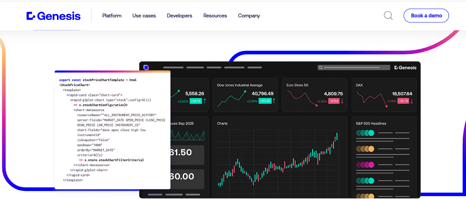Click the -35.79 red badge
This screenshot has width=466, height=199.
(403, 101)
